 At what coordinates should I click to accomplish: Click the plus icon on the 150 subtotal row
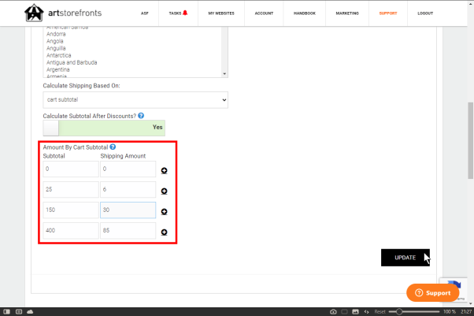(x=164, y=212)
